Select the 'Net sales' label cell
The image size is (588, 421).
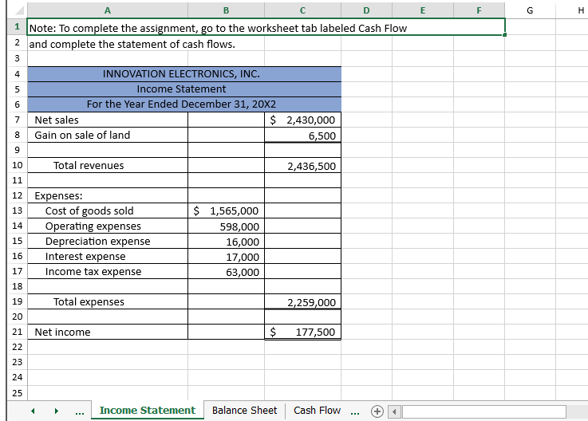108,120
